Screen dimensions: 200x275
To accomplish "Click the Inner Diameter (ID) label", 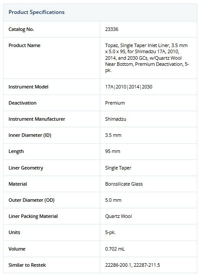I will (x=30, y=135).
